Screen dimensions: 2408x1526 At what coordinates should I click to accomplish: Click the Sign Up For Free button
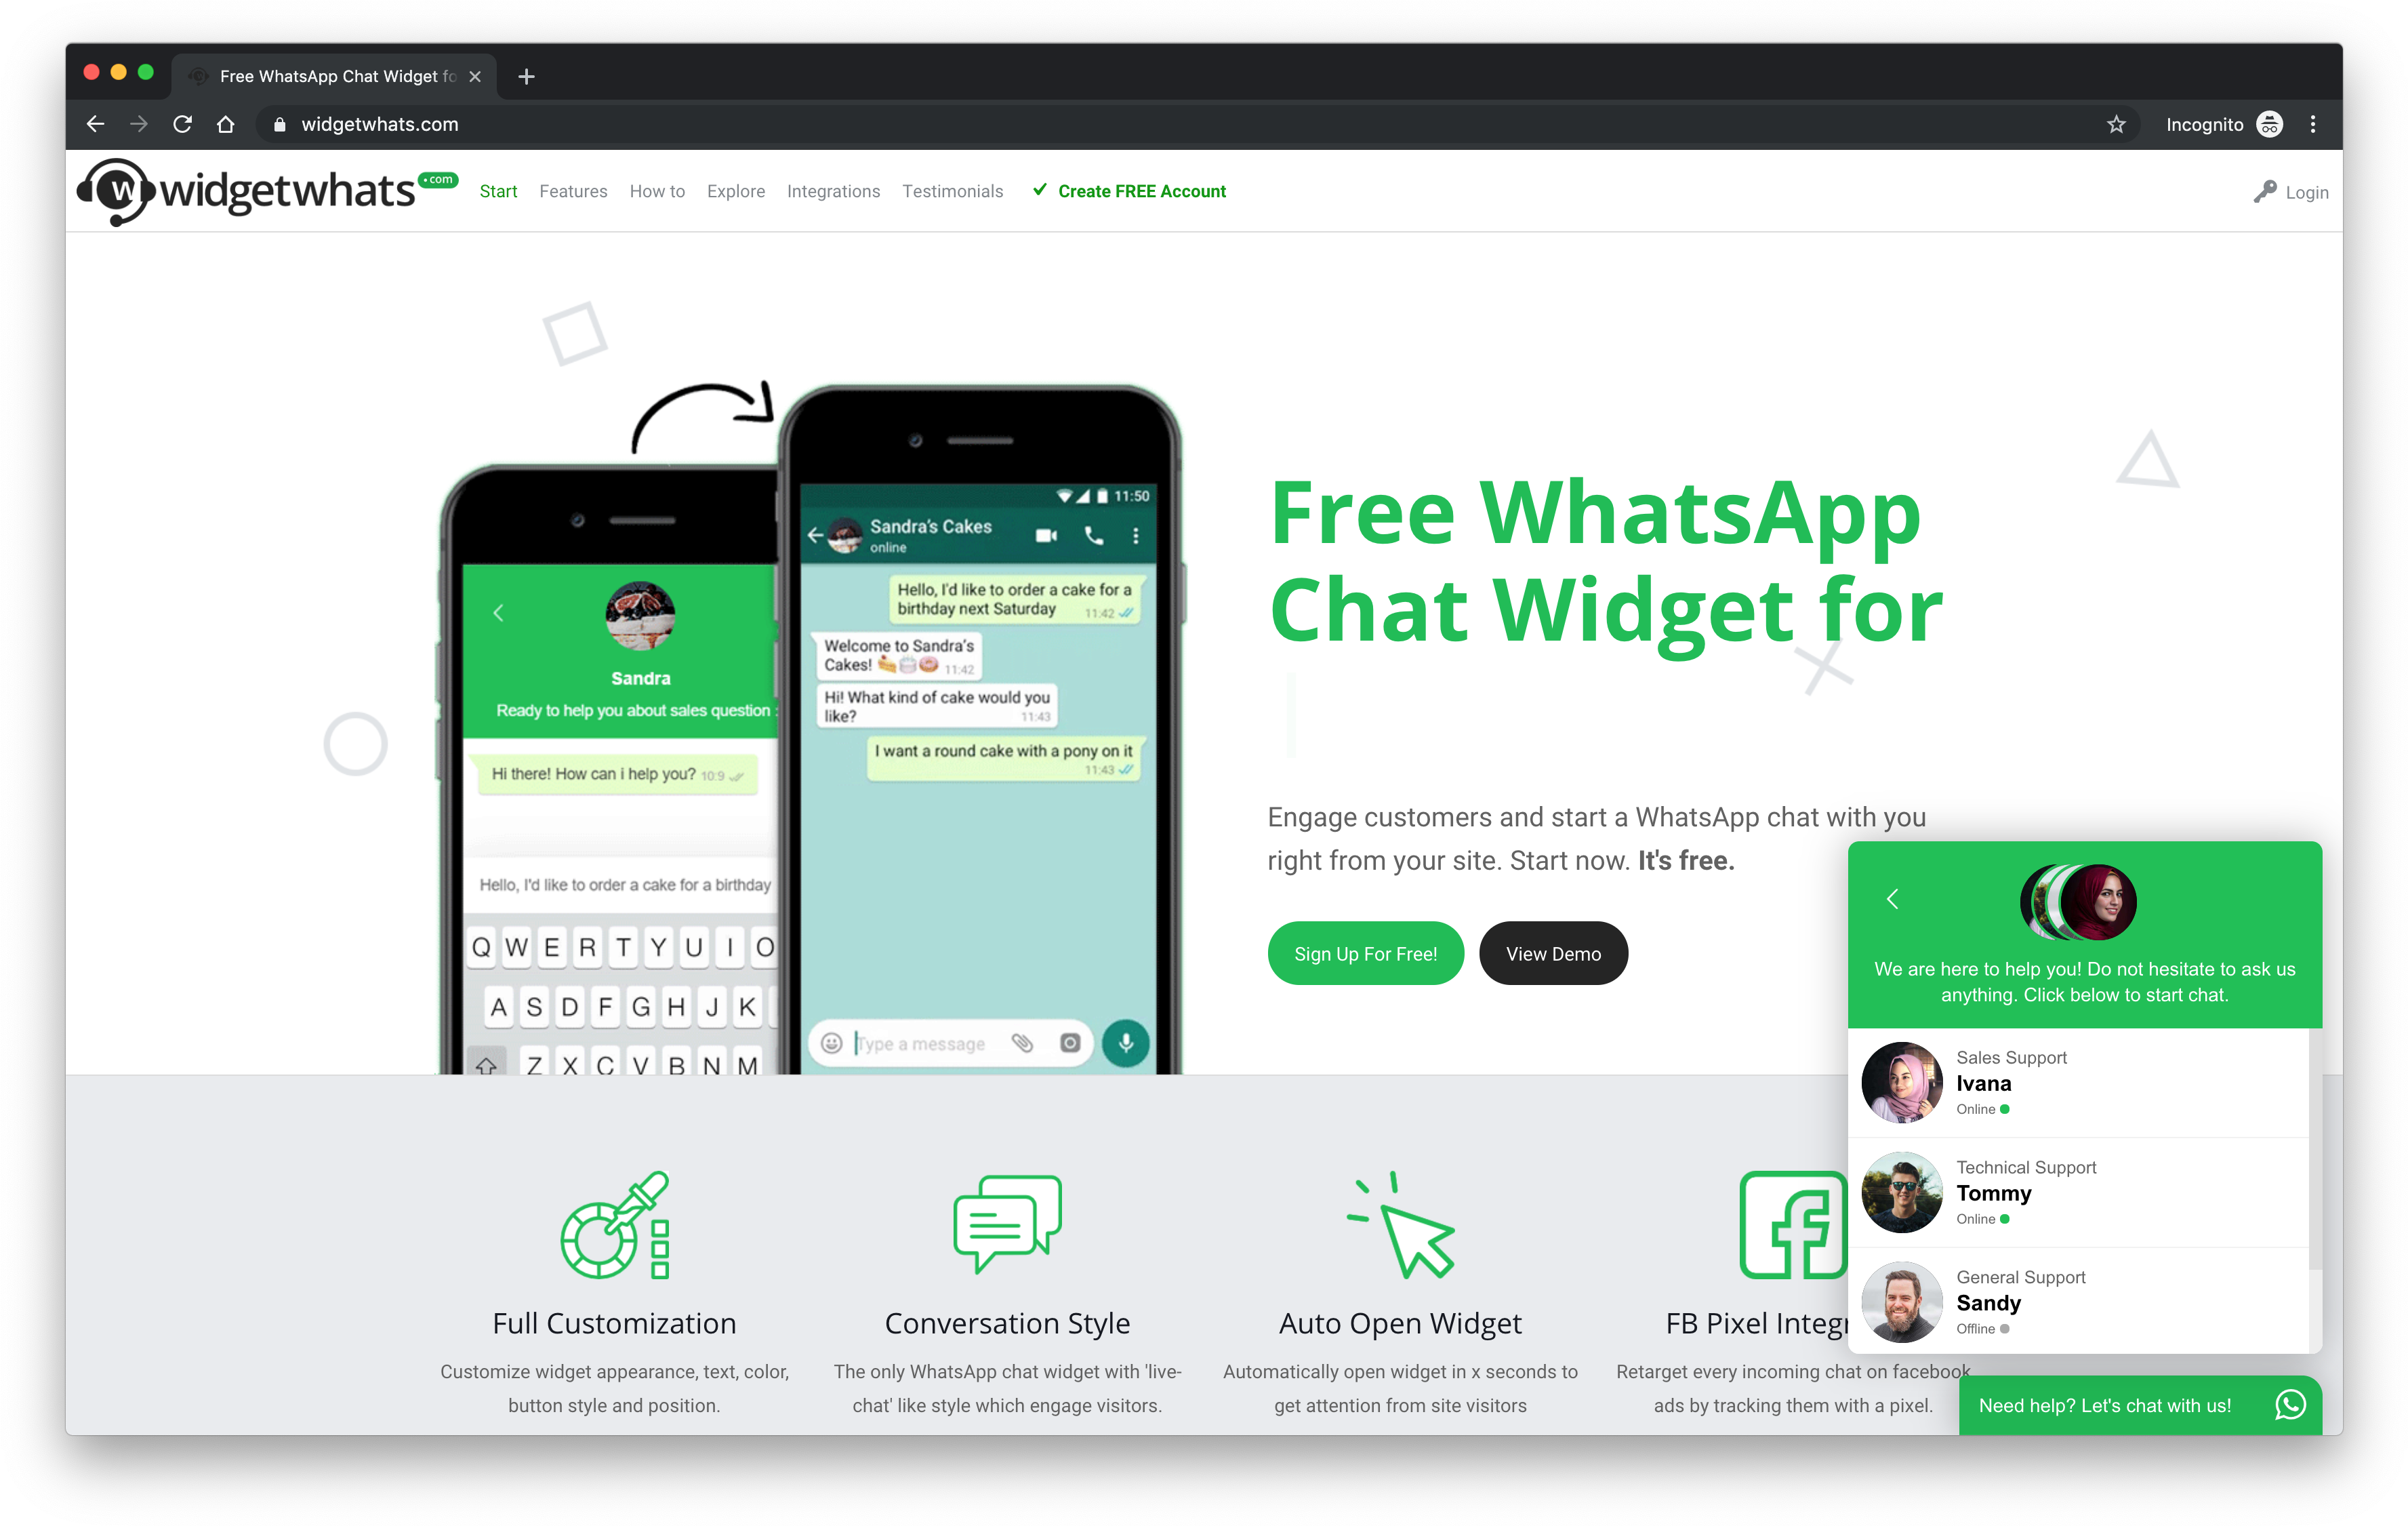[x=1366, y=954]
